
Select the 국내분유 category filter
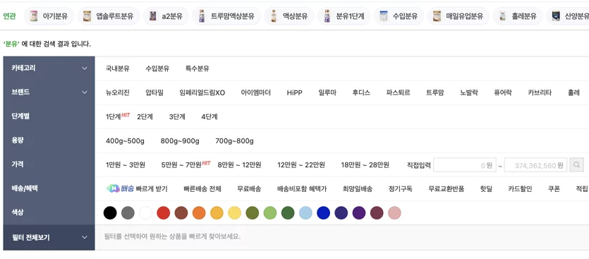click(118, 68)
